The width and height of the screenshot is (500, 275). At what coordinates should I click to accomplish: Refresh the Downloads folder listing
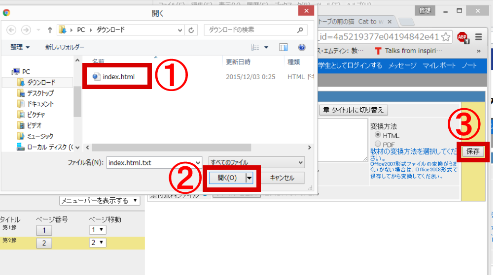click(x=191, y=30)
